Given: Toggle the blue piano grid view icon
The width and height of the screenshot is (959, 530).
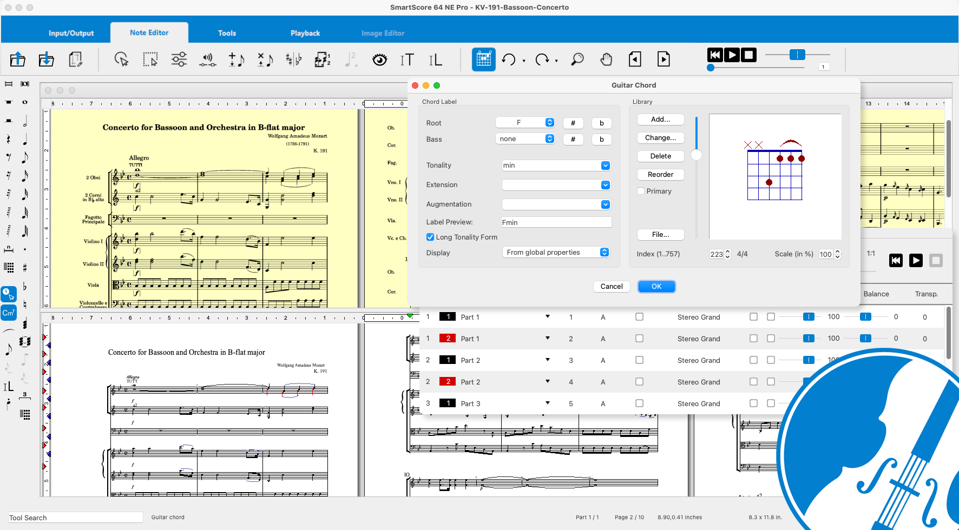Looking at the screenshot, I should (x=484, y=59).
